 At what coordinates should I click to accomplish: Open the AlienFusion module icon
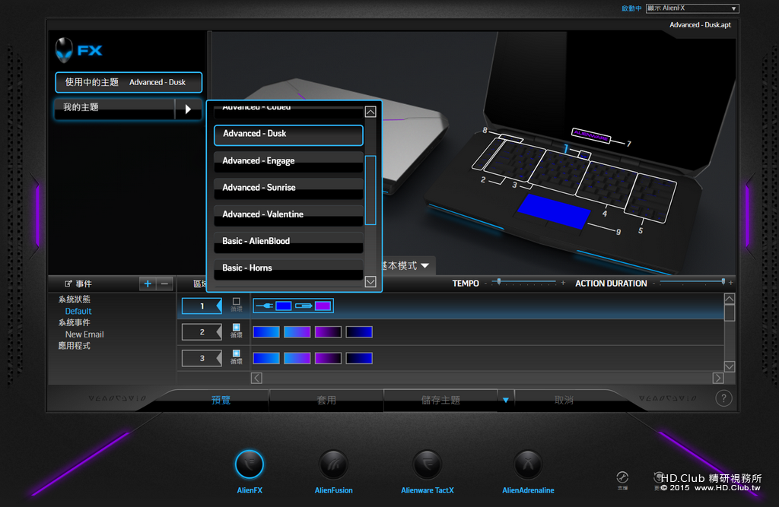(x=333, y=464)
